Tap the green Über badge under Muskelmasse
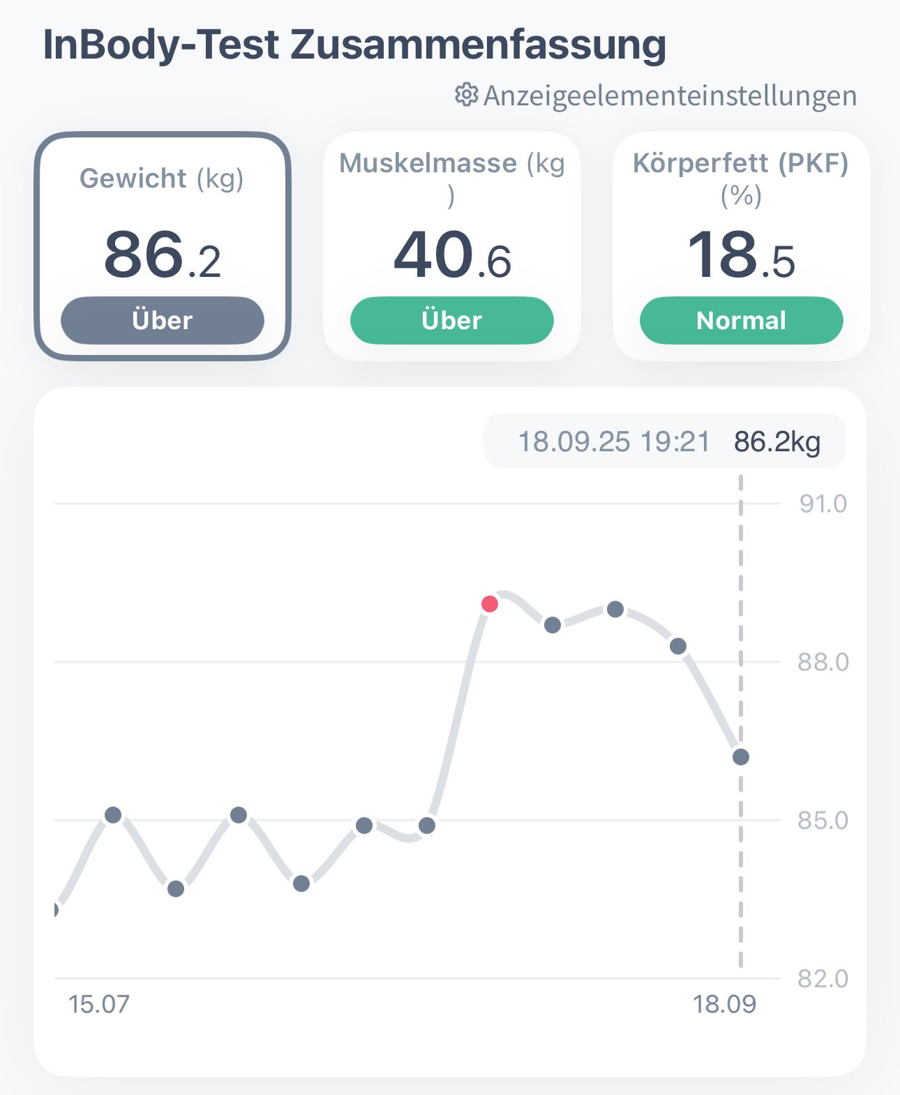The width and height of the screenshot is (900, 1095). coord(452,320)
